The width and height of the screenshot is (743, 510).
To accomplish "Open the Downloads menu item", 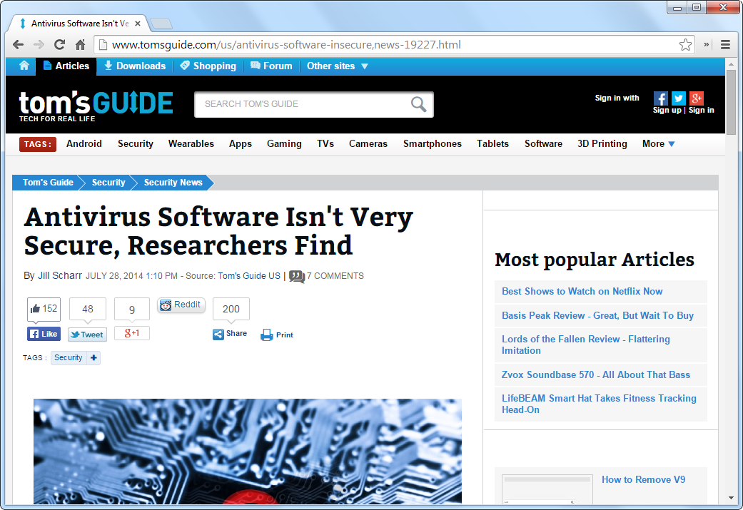I will coord(134,66).
